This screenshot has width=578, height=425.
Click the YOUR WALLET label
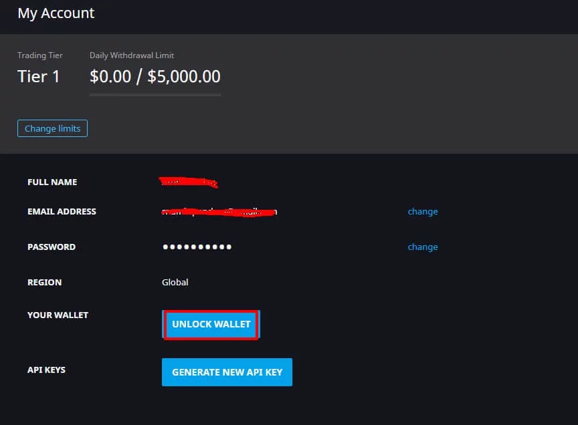click(x=58, y=315)
